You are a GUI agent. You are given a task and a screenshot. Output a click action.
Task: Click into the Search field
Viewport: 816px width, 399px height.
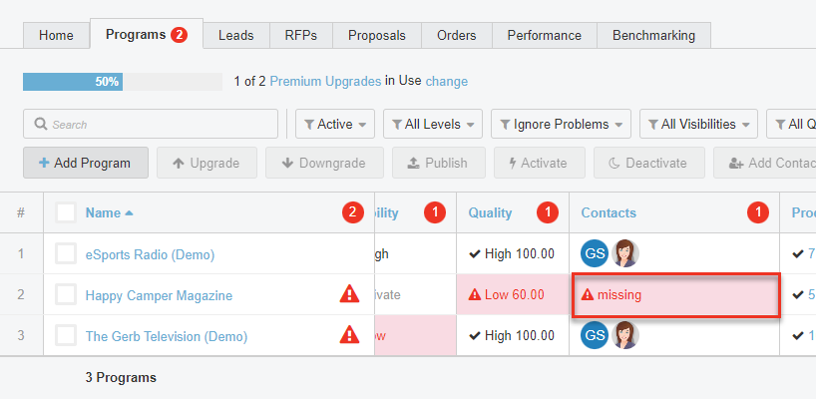(151, 125)
